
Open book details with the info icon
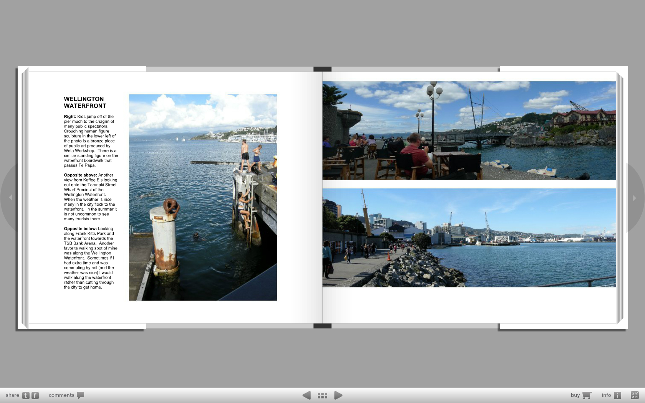(x=617, y=395)
